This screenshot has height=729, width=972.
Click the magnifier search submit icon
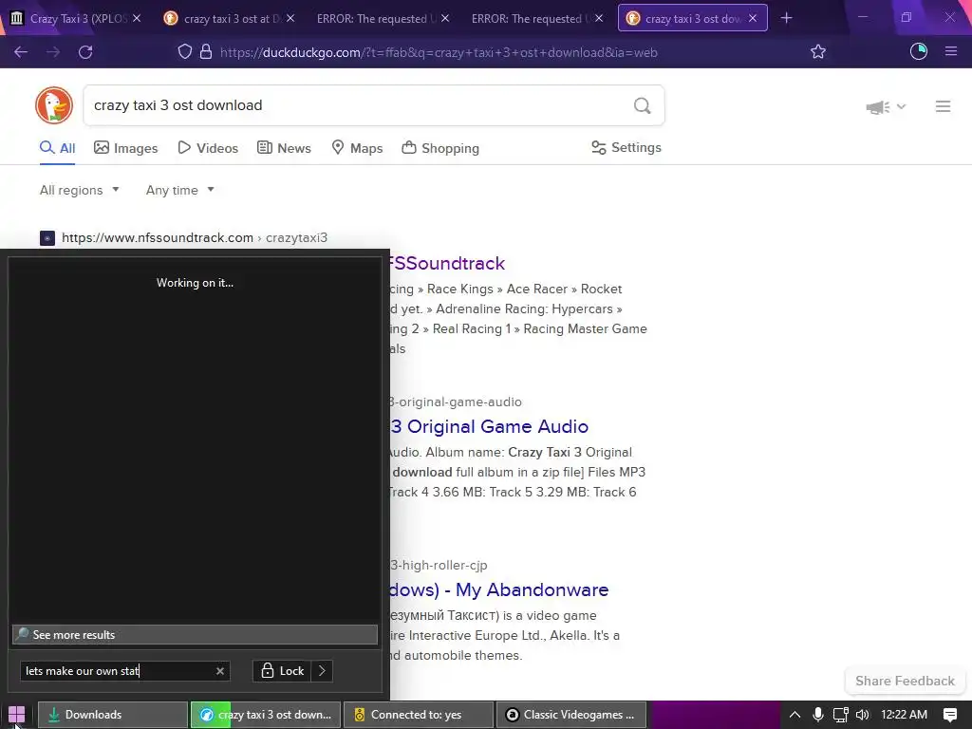[643, 106]
